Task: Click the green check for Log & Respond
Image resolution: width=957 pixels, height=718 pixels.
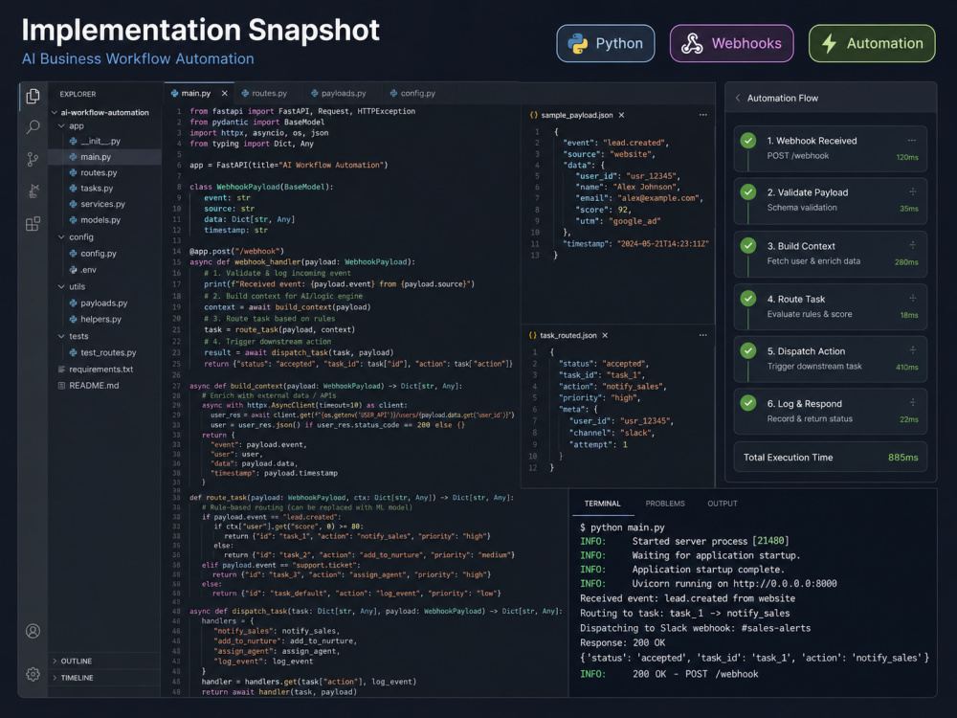Action: [x=748, y=403]
